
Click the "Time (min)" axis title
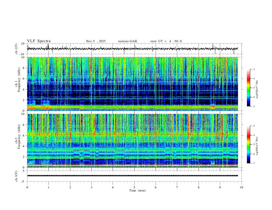(137, 190)
